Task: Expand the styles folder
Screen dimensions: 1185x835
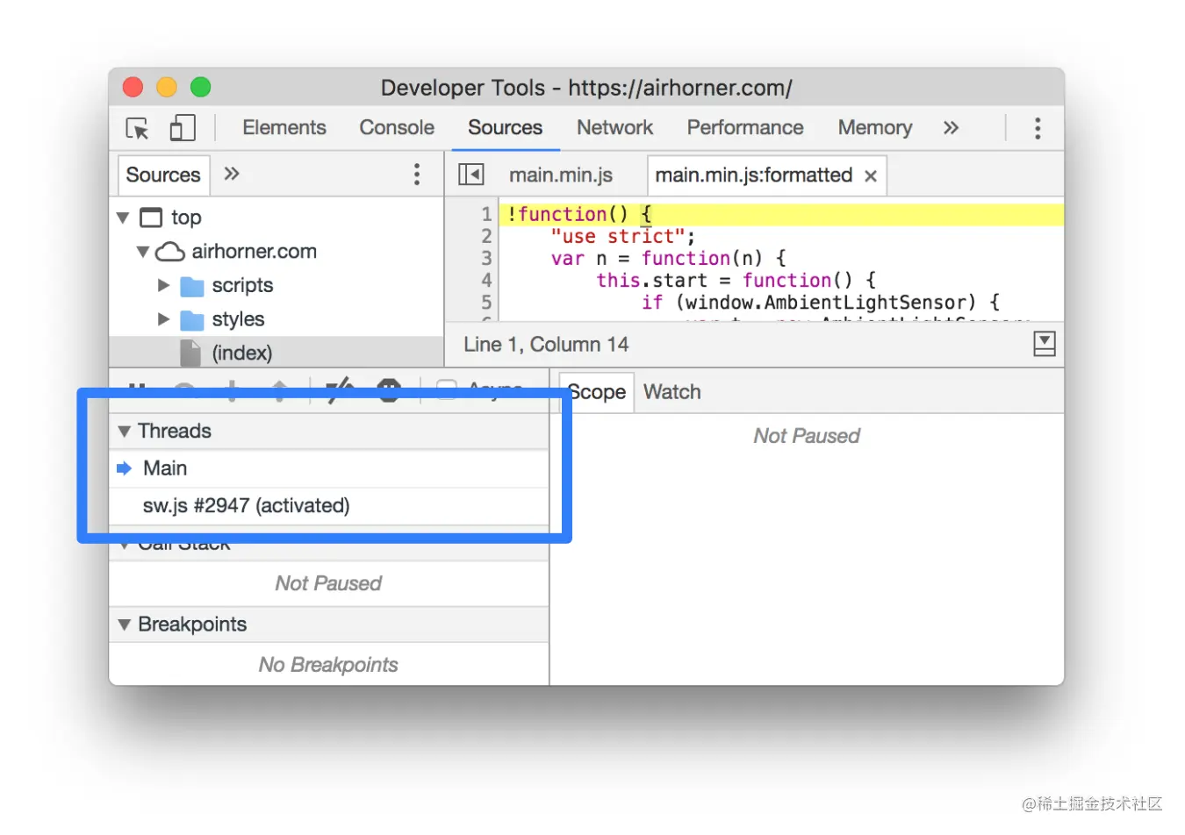Action: 163,319
